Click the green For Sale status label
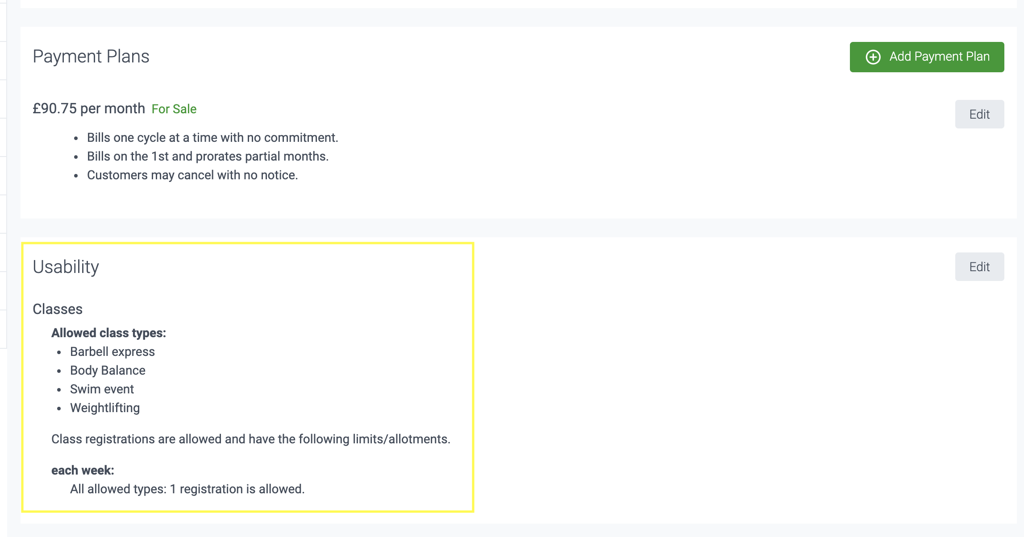The image size is (1024, 537). pos(174,109)
